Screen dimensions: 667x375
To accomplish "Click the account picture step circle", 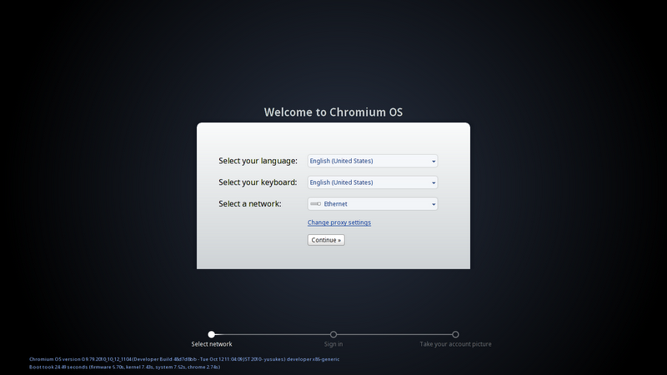I will [x=455, y=334].
